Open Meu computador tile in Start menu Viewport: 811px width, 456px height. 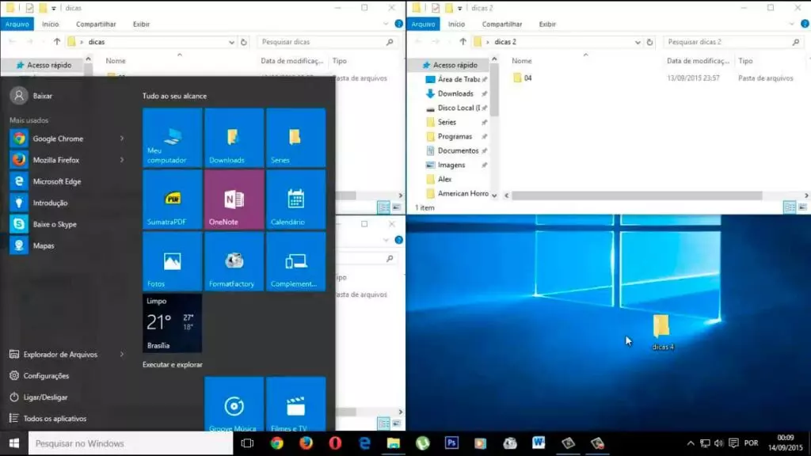coord(172,138)
